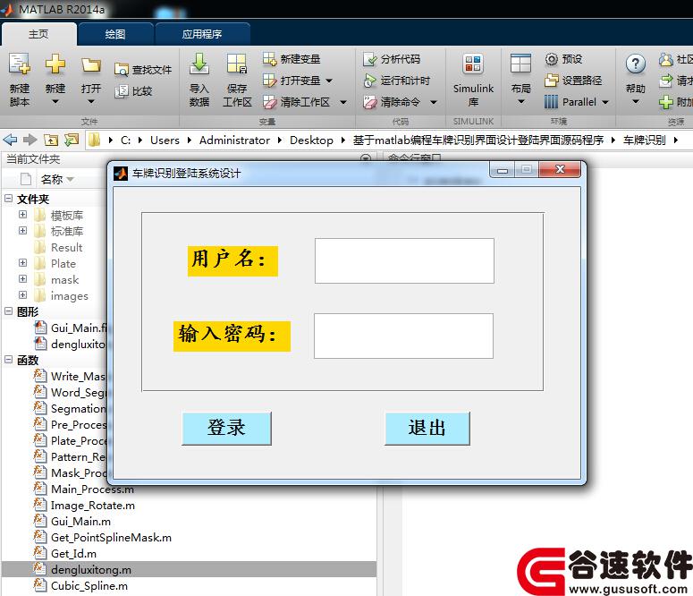Click the forward arrow in address bar
Screen dimensions: 693x596
pos(30,140)
